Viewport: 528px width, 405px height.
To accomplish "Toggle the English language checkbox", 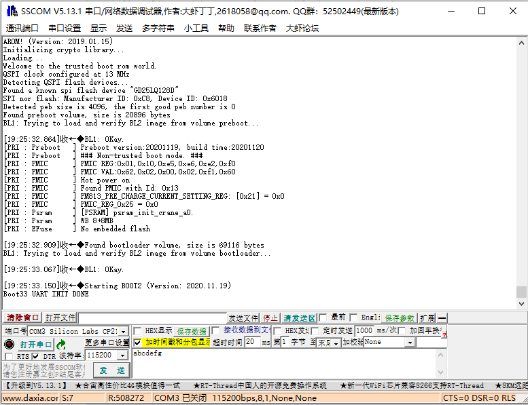I will pos(353,317).
